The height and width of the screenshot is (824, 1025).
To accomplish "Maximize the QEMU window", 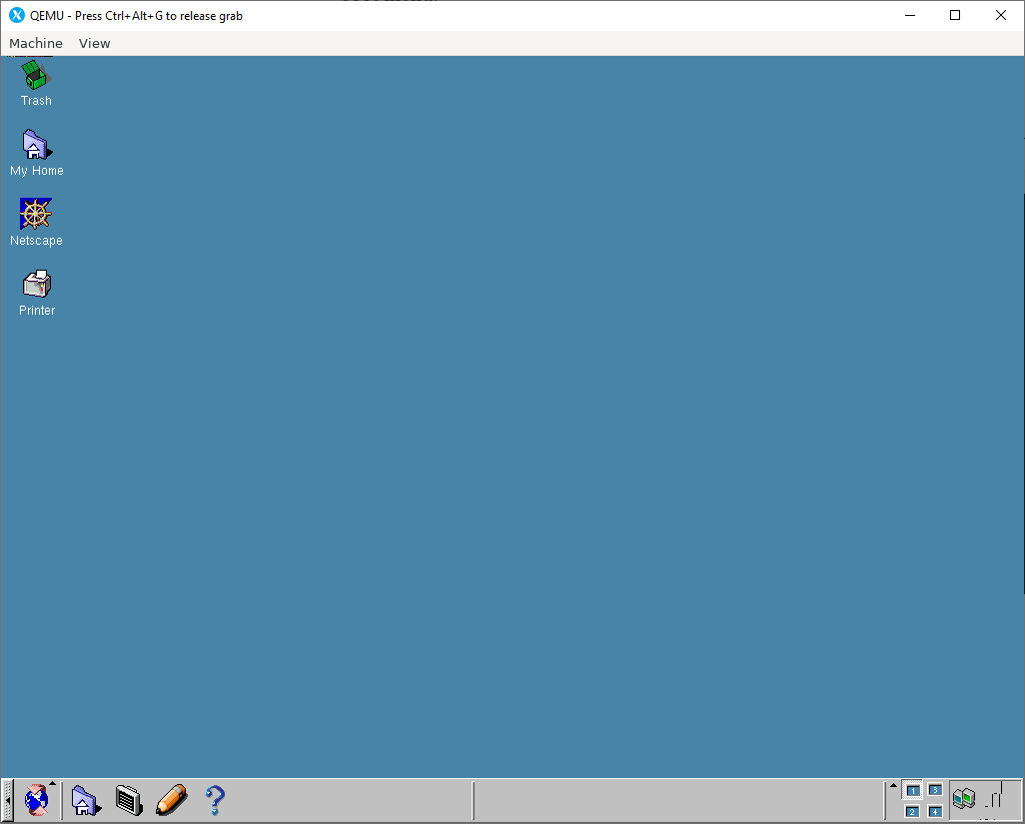I will (955, 15).
